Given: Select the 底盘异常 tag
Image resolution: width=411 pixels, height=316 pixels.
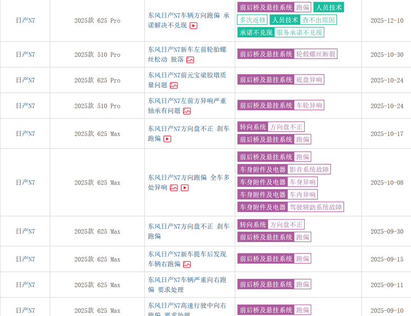Looking at the screenshot, I should click(309, 80).
